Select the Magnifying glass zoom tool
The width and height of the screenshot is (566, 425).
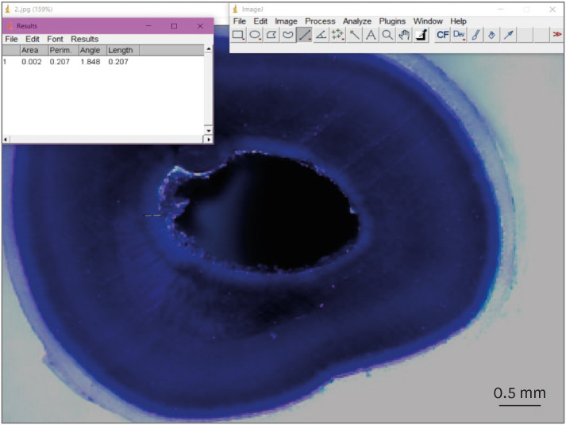(x=387, y=35)
